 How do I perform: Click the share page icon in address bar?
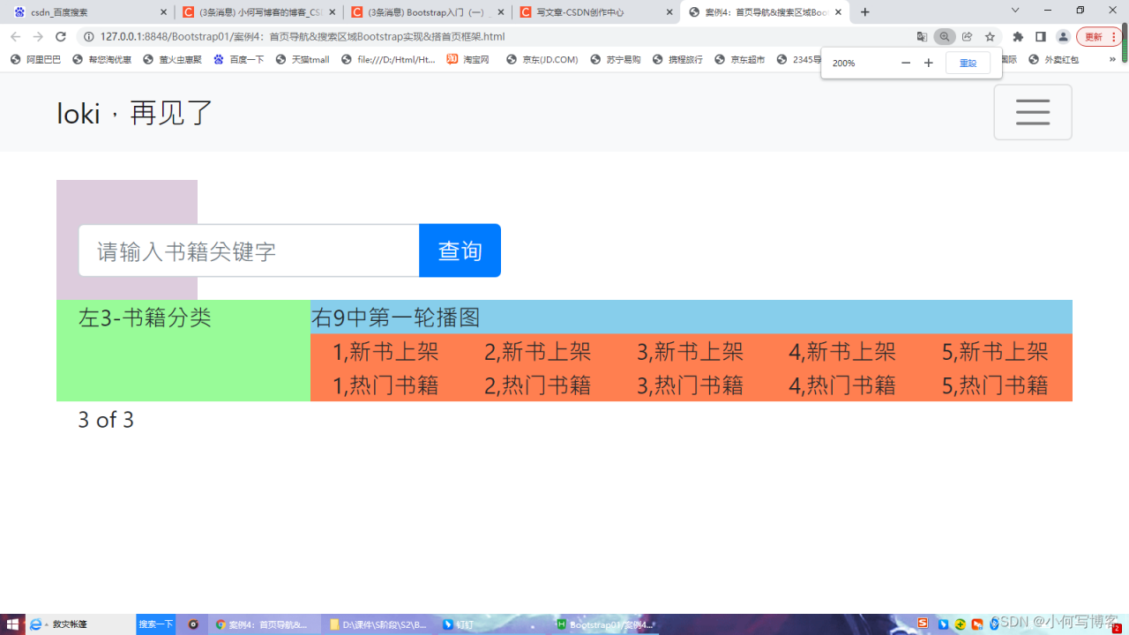(968, 37)
